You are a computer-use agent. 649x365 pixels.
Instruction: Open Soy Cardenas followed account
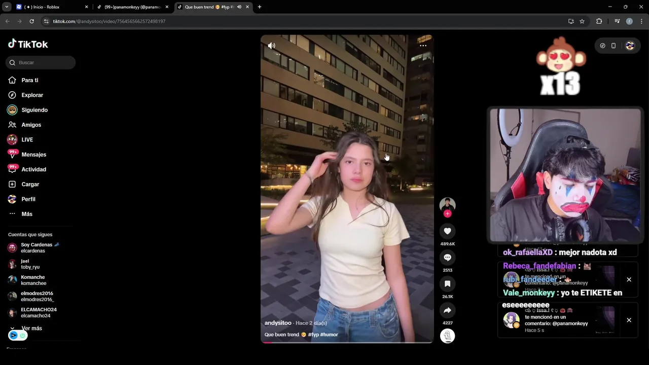(x=33, y=247)
